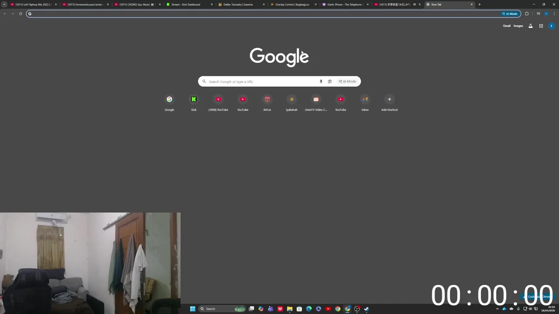
Task: Click the Windows Start button
Action: (193, 309)
